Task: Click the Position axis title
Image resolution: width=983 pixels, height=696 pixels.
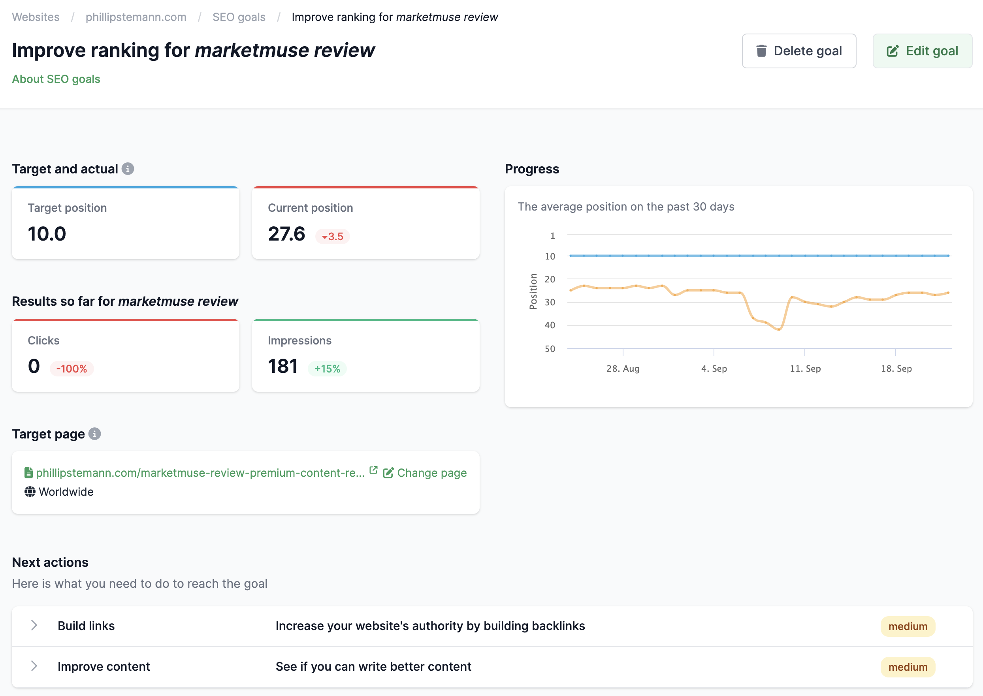Action: tap(533, 291)
